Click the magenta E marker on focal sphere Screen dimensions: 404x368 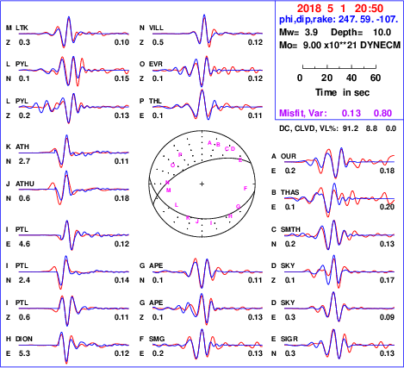pyautogui.click(x=240, y=160)
